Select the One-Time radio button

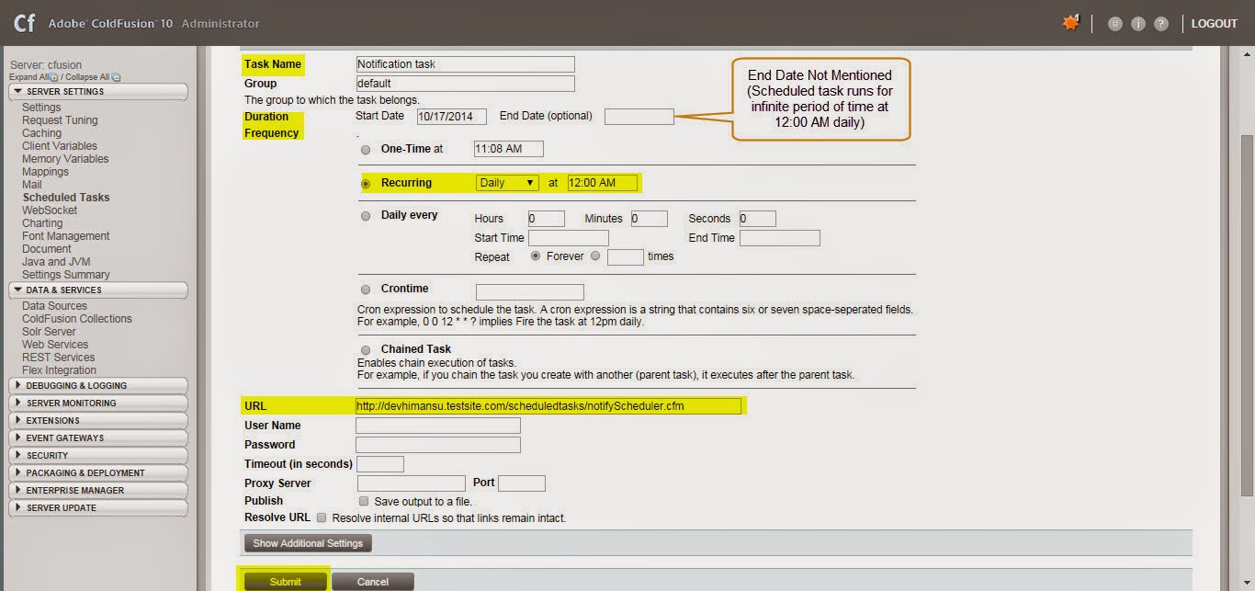[x=365, y=149]
